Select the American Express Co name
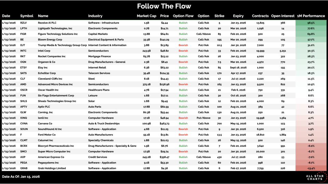The width and height of the screenshot is (328, 184). 51,157
